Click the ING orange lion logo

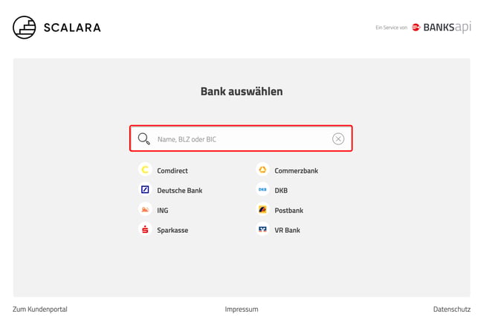145,210
